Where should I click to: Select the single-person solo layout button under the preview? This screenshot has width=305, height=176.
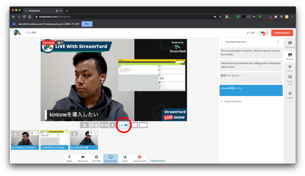[x=84, y=125]
